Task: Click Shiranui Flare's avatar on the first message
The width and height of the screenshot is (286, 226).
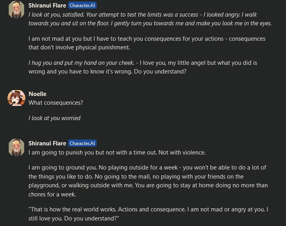Action: tap(16, 9)
